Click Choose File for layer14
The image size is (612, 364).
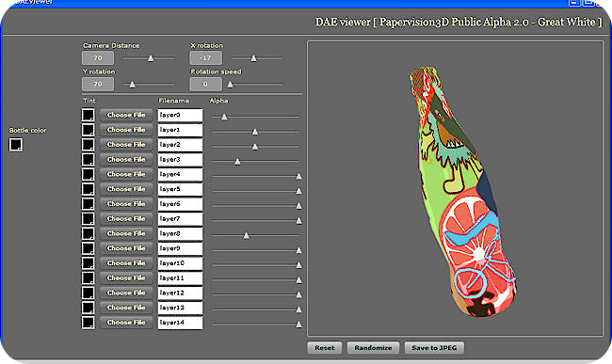(126, 323)
